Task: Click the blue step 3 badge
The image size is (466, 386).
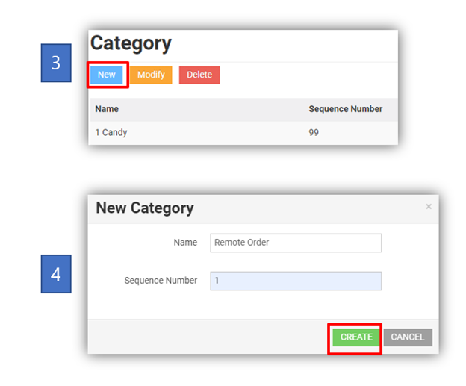Action: [x=56, y=63]
